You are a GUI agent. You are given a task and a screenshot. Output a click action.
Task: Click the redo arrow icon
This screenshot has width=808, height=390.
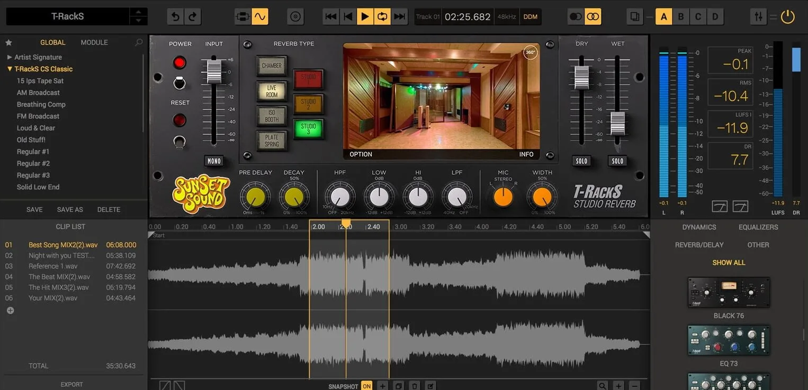192,16
